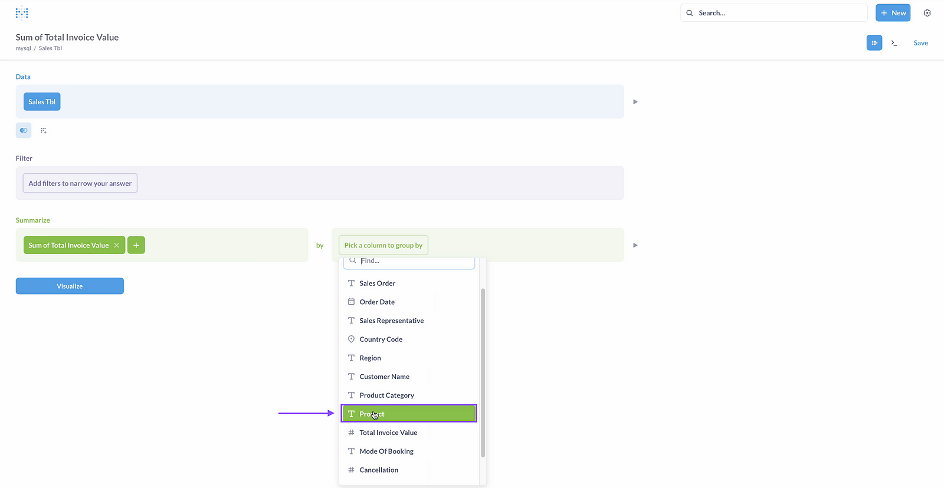
Task: Preview Summarize step with arrow
Action: (x=635, y=245)
